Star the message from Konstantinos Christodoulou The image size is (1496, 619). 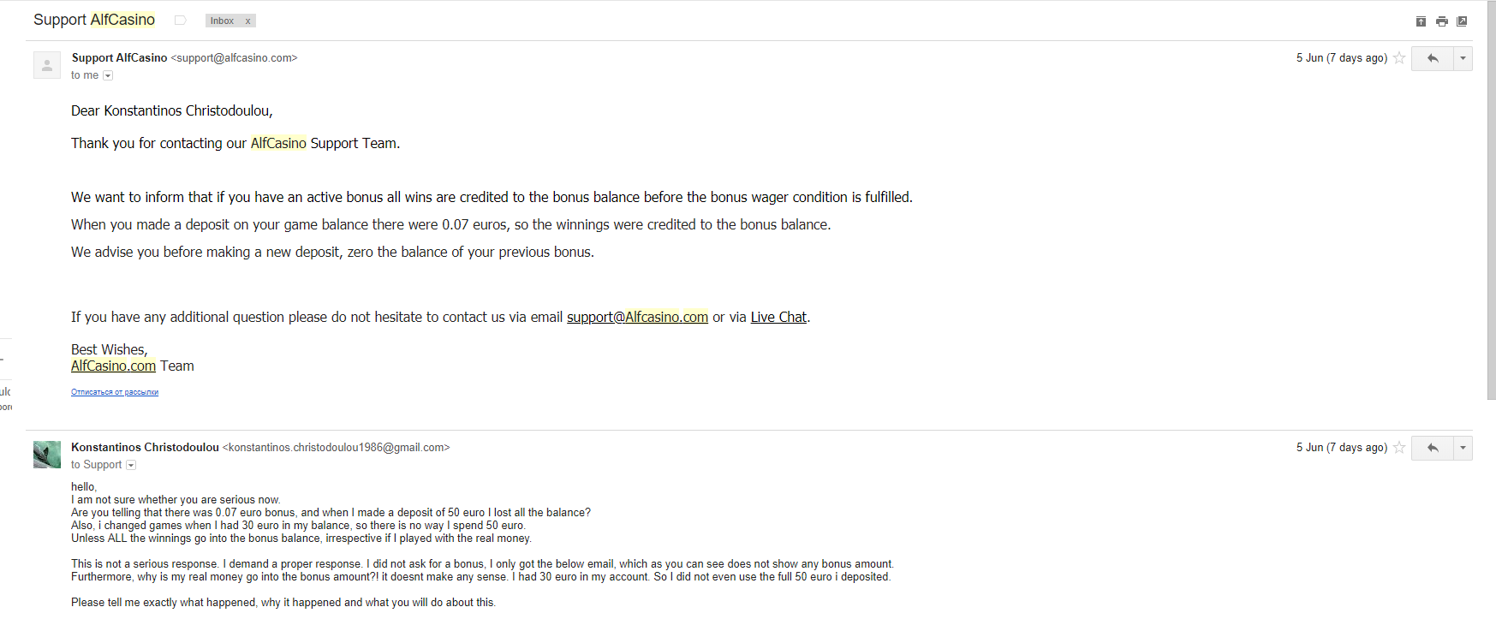[x=1399, y=448]
